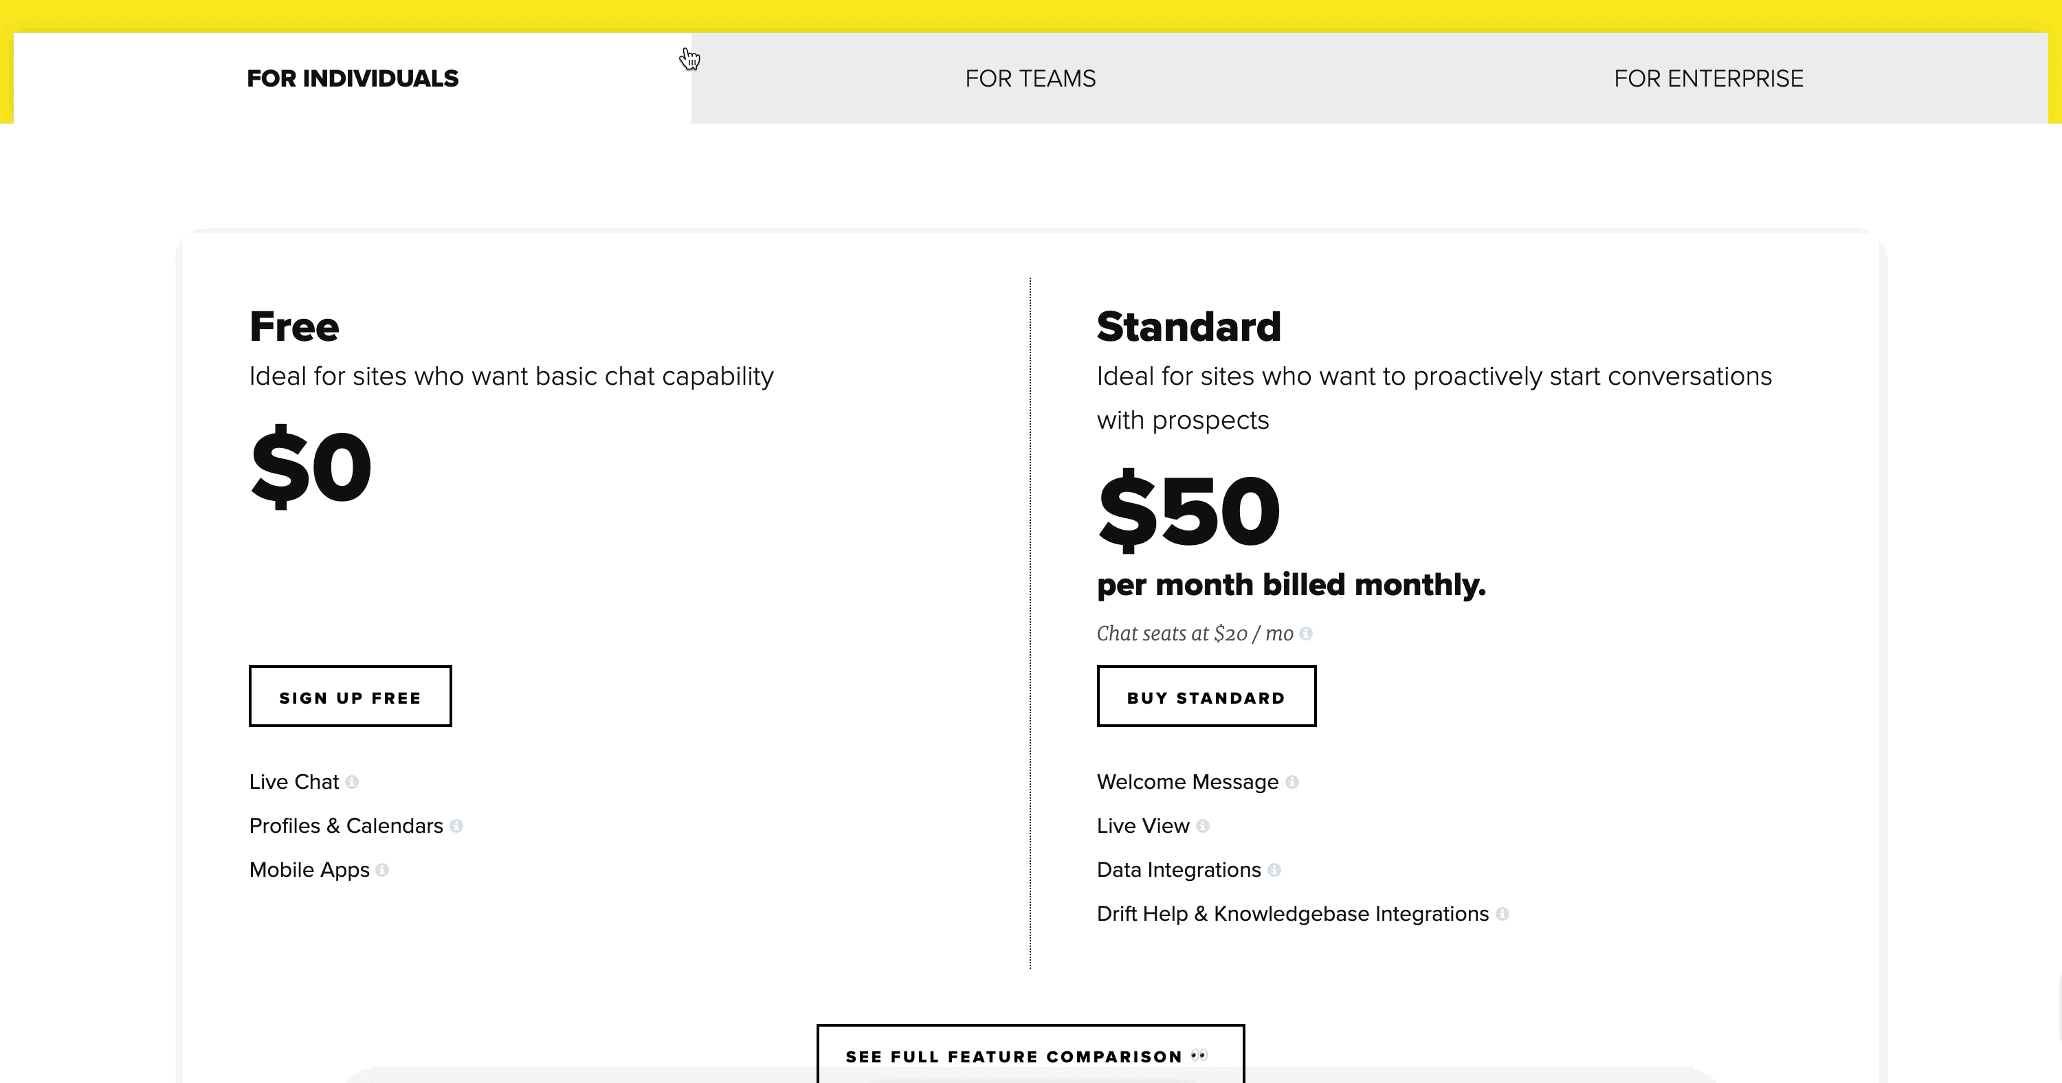Viewport: 2062px width, 1083px height.
Task: Click the Buy Standard button
Action: pyautogui.click(x=1206, y=696)
